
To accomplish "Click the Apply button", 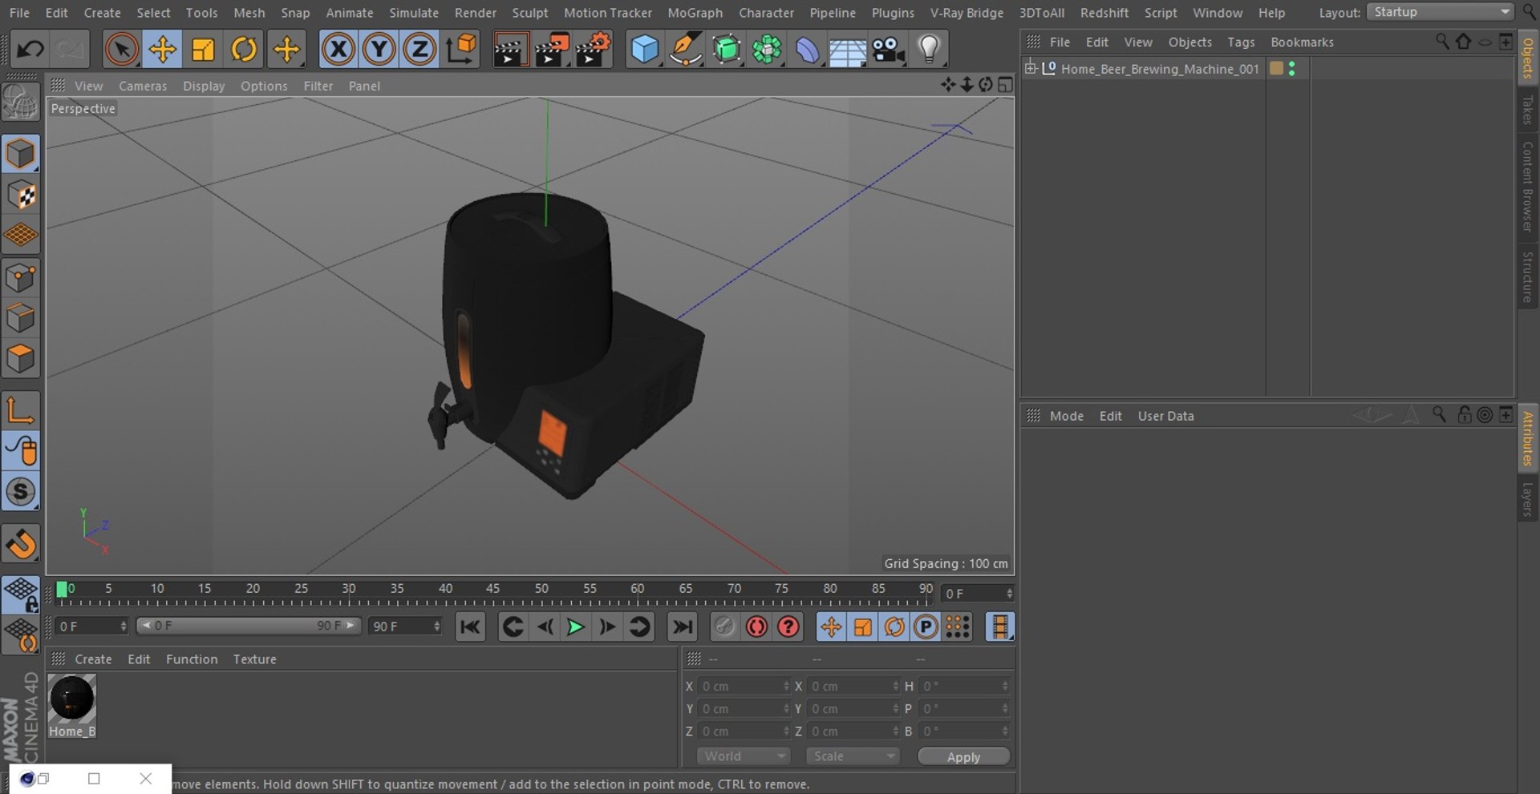I will 963,757.
